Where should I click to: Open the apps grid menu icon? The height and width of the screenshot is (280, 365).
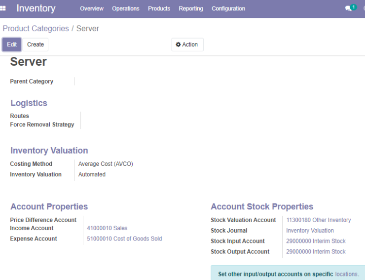(x=3, y=8)
